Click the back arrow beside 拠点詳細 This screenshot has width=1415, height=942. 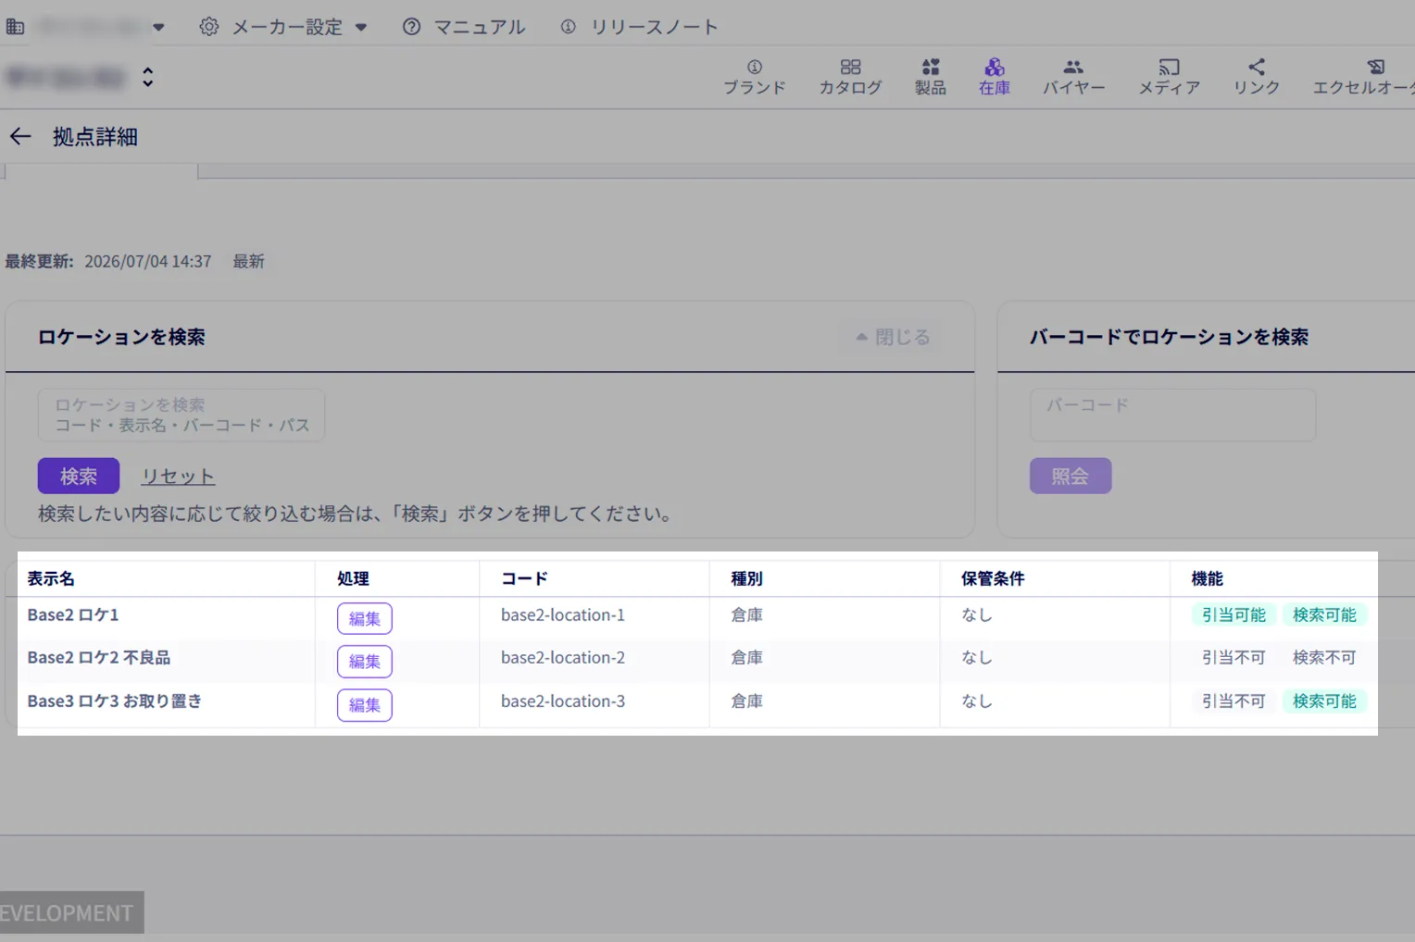click(20, 137)
